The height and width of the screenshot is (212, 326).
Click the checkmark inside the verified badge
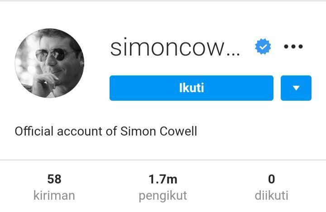coord(263,47)
